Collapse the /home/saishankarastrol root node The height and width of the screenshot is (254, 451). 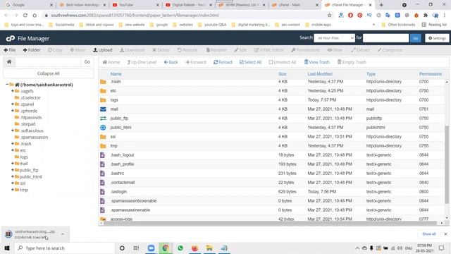[x=7, y=85]
